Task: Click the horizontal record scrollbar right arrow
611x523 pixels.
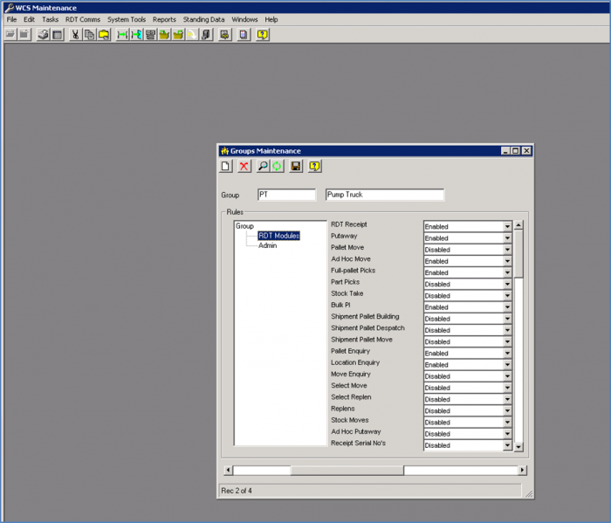Action: click(523, 471)
